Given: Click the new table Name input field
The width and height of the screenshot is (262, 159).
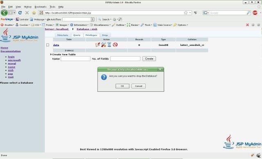Looking at the screenshot, I should pos(75,59).
